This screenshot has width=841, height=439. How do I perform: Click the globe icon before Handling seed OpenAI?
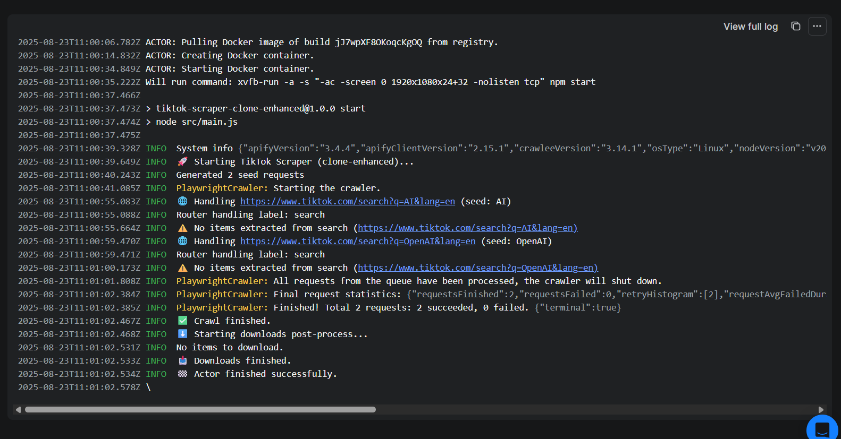click(x=182, y=241)
